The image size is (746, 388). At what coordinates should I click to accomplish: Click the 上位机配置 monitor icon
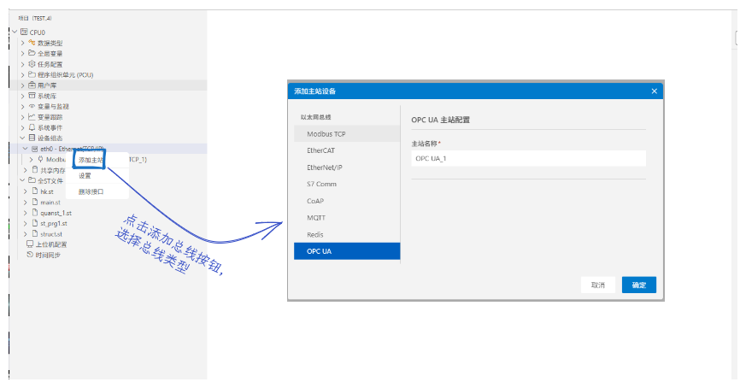pyautogui.click(x=30, y=244)
